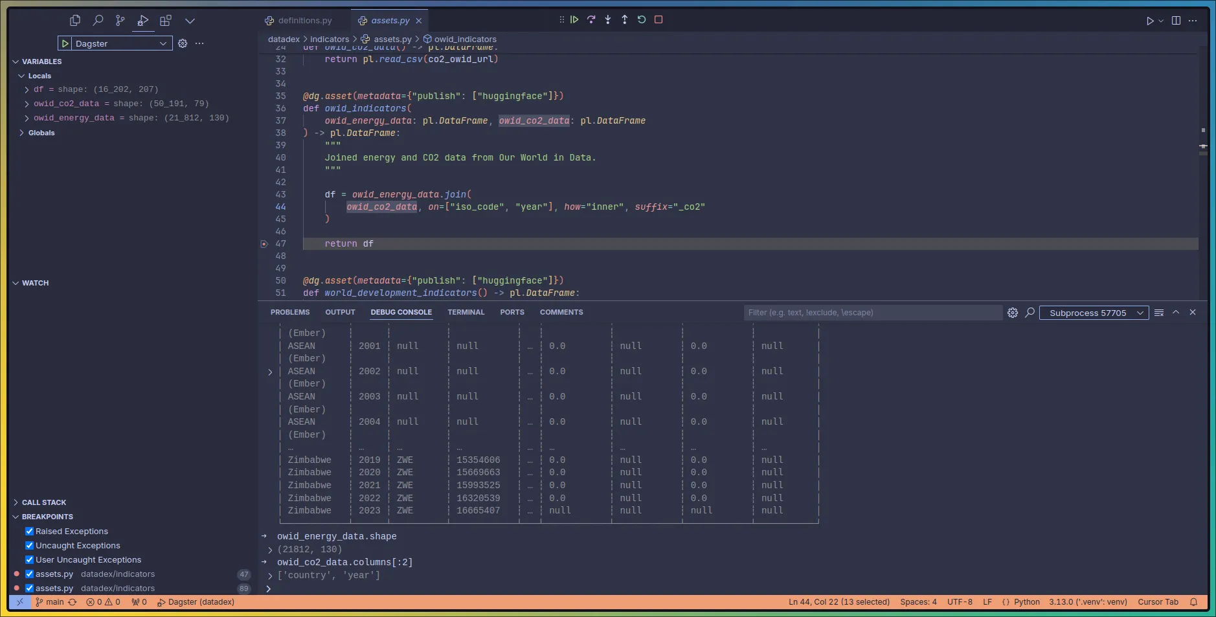Open the TERMINAL panel tab
The height and width of the screenshot is (617, 1216).
coord(466,312)
